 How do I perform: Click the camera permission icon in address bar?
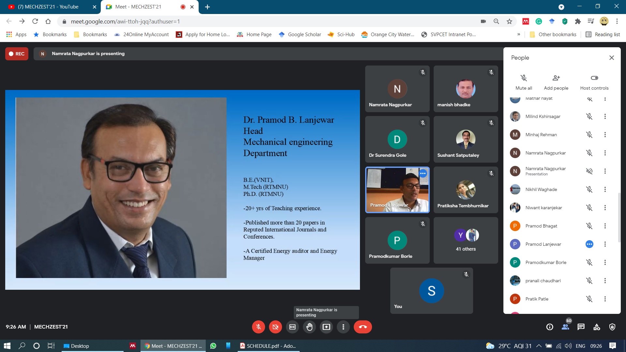[483, 22]
